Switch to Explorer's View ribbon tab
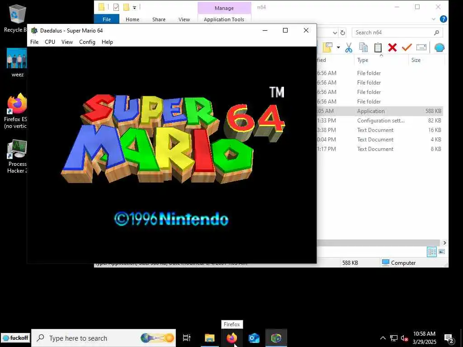The image size is (463, 347). point(184,19)
